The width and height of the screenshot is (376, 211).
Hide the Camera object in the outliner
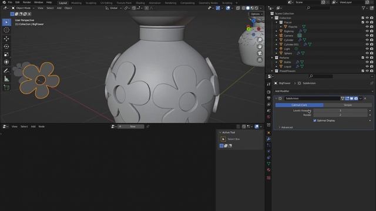pyautogui.click(x=367, y=35)
